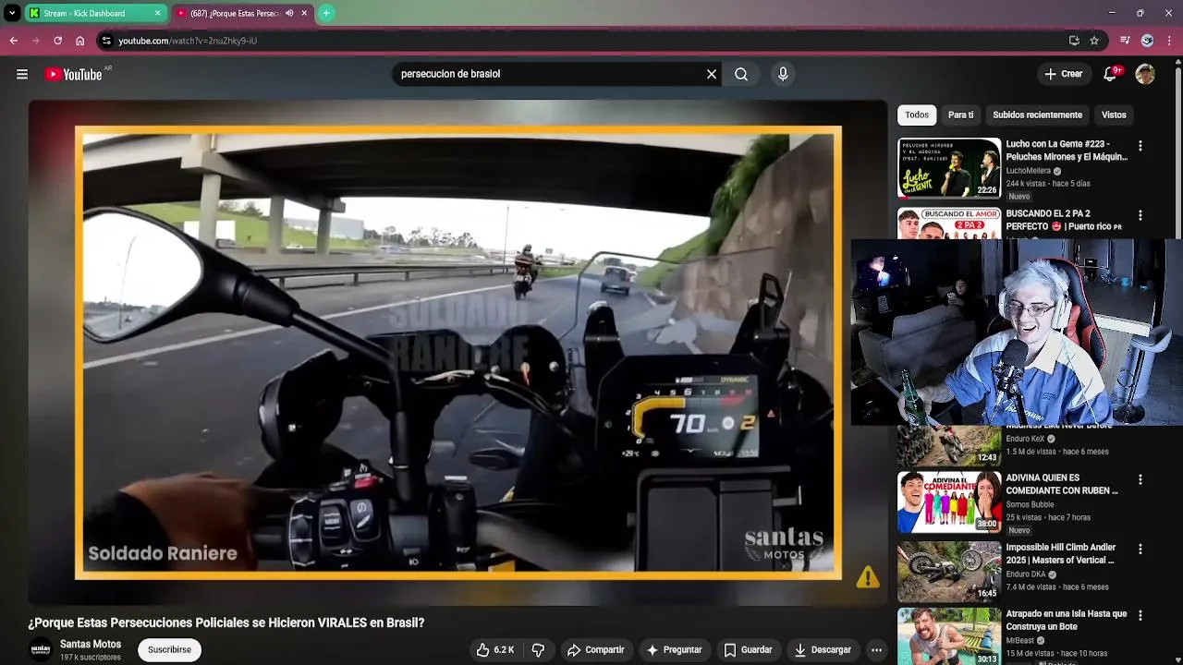Bookmark this page with the star
1183x665 pixels.
(x=1094, y=41)
